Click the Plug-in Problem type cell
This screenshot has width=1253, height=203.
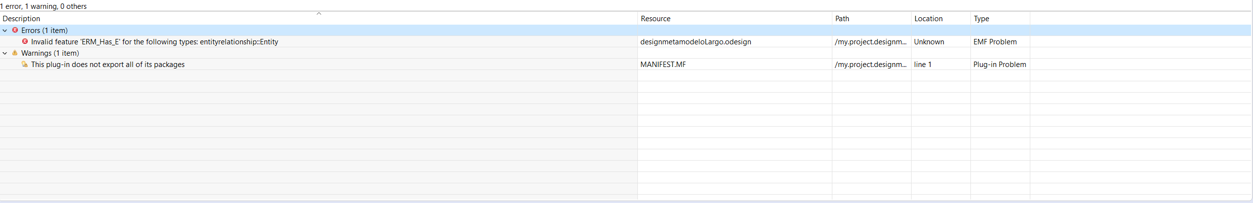pyautogui.click(x=1000, y=65)
